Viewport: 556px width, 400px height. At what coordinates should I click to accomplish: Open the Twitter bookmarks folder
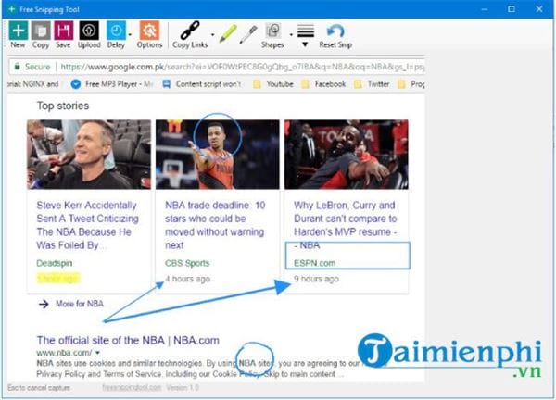(372, 84)
